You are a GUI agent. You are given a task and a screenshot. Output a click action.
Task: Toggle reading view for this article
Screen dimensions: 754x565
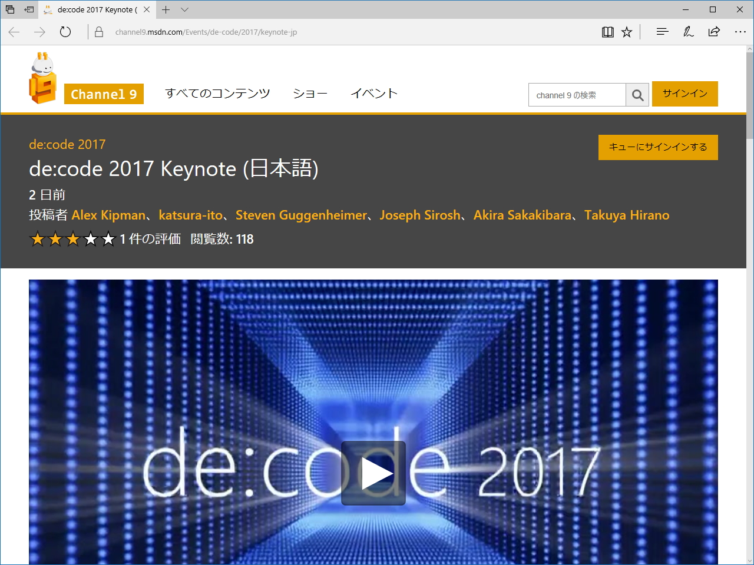coord(607,32)
